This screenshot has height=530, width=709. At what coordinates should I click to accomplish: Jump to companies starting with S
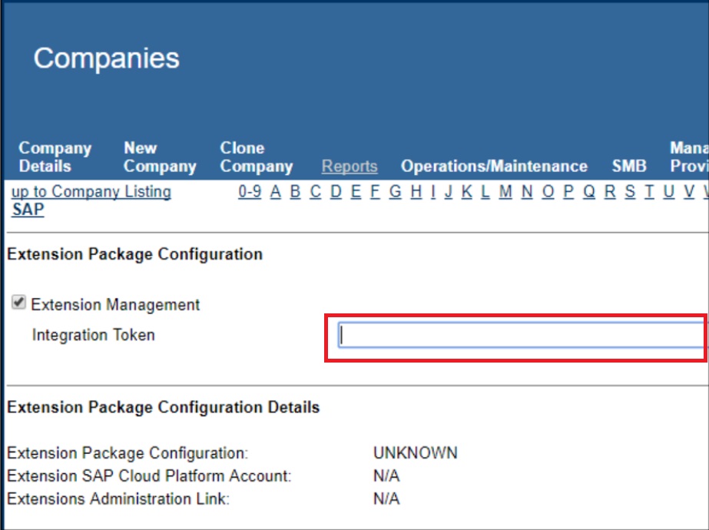(x=630, y=192)
